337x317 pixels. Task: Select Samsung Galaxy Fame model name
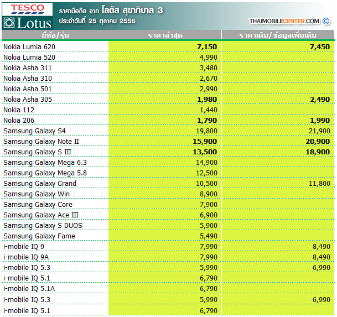pos(39,236)
